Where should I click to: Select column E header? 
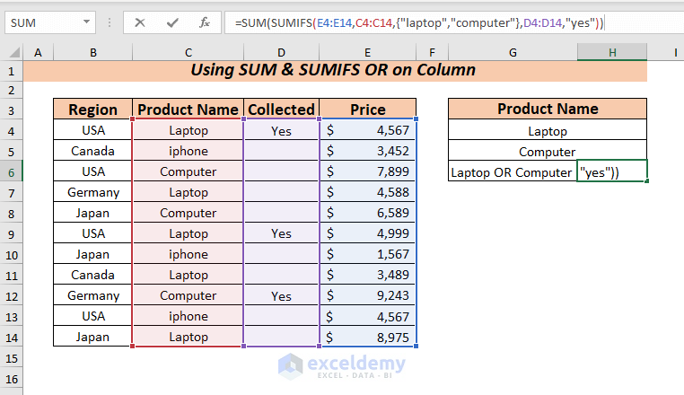coord(368,53)
